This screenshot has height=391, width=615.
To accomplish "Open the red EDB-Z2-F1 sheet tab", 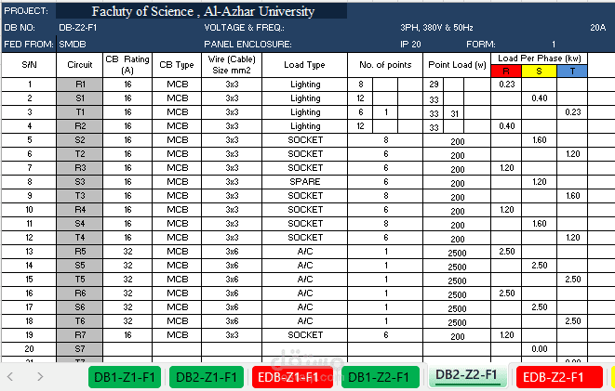I will tap(559, 377).
